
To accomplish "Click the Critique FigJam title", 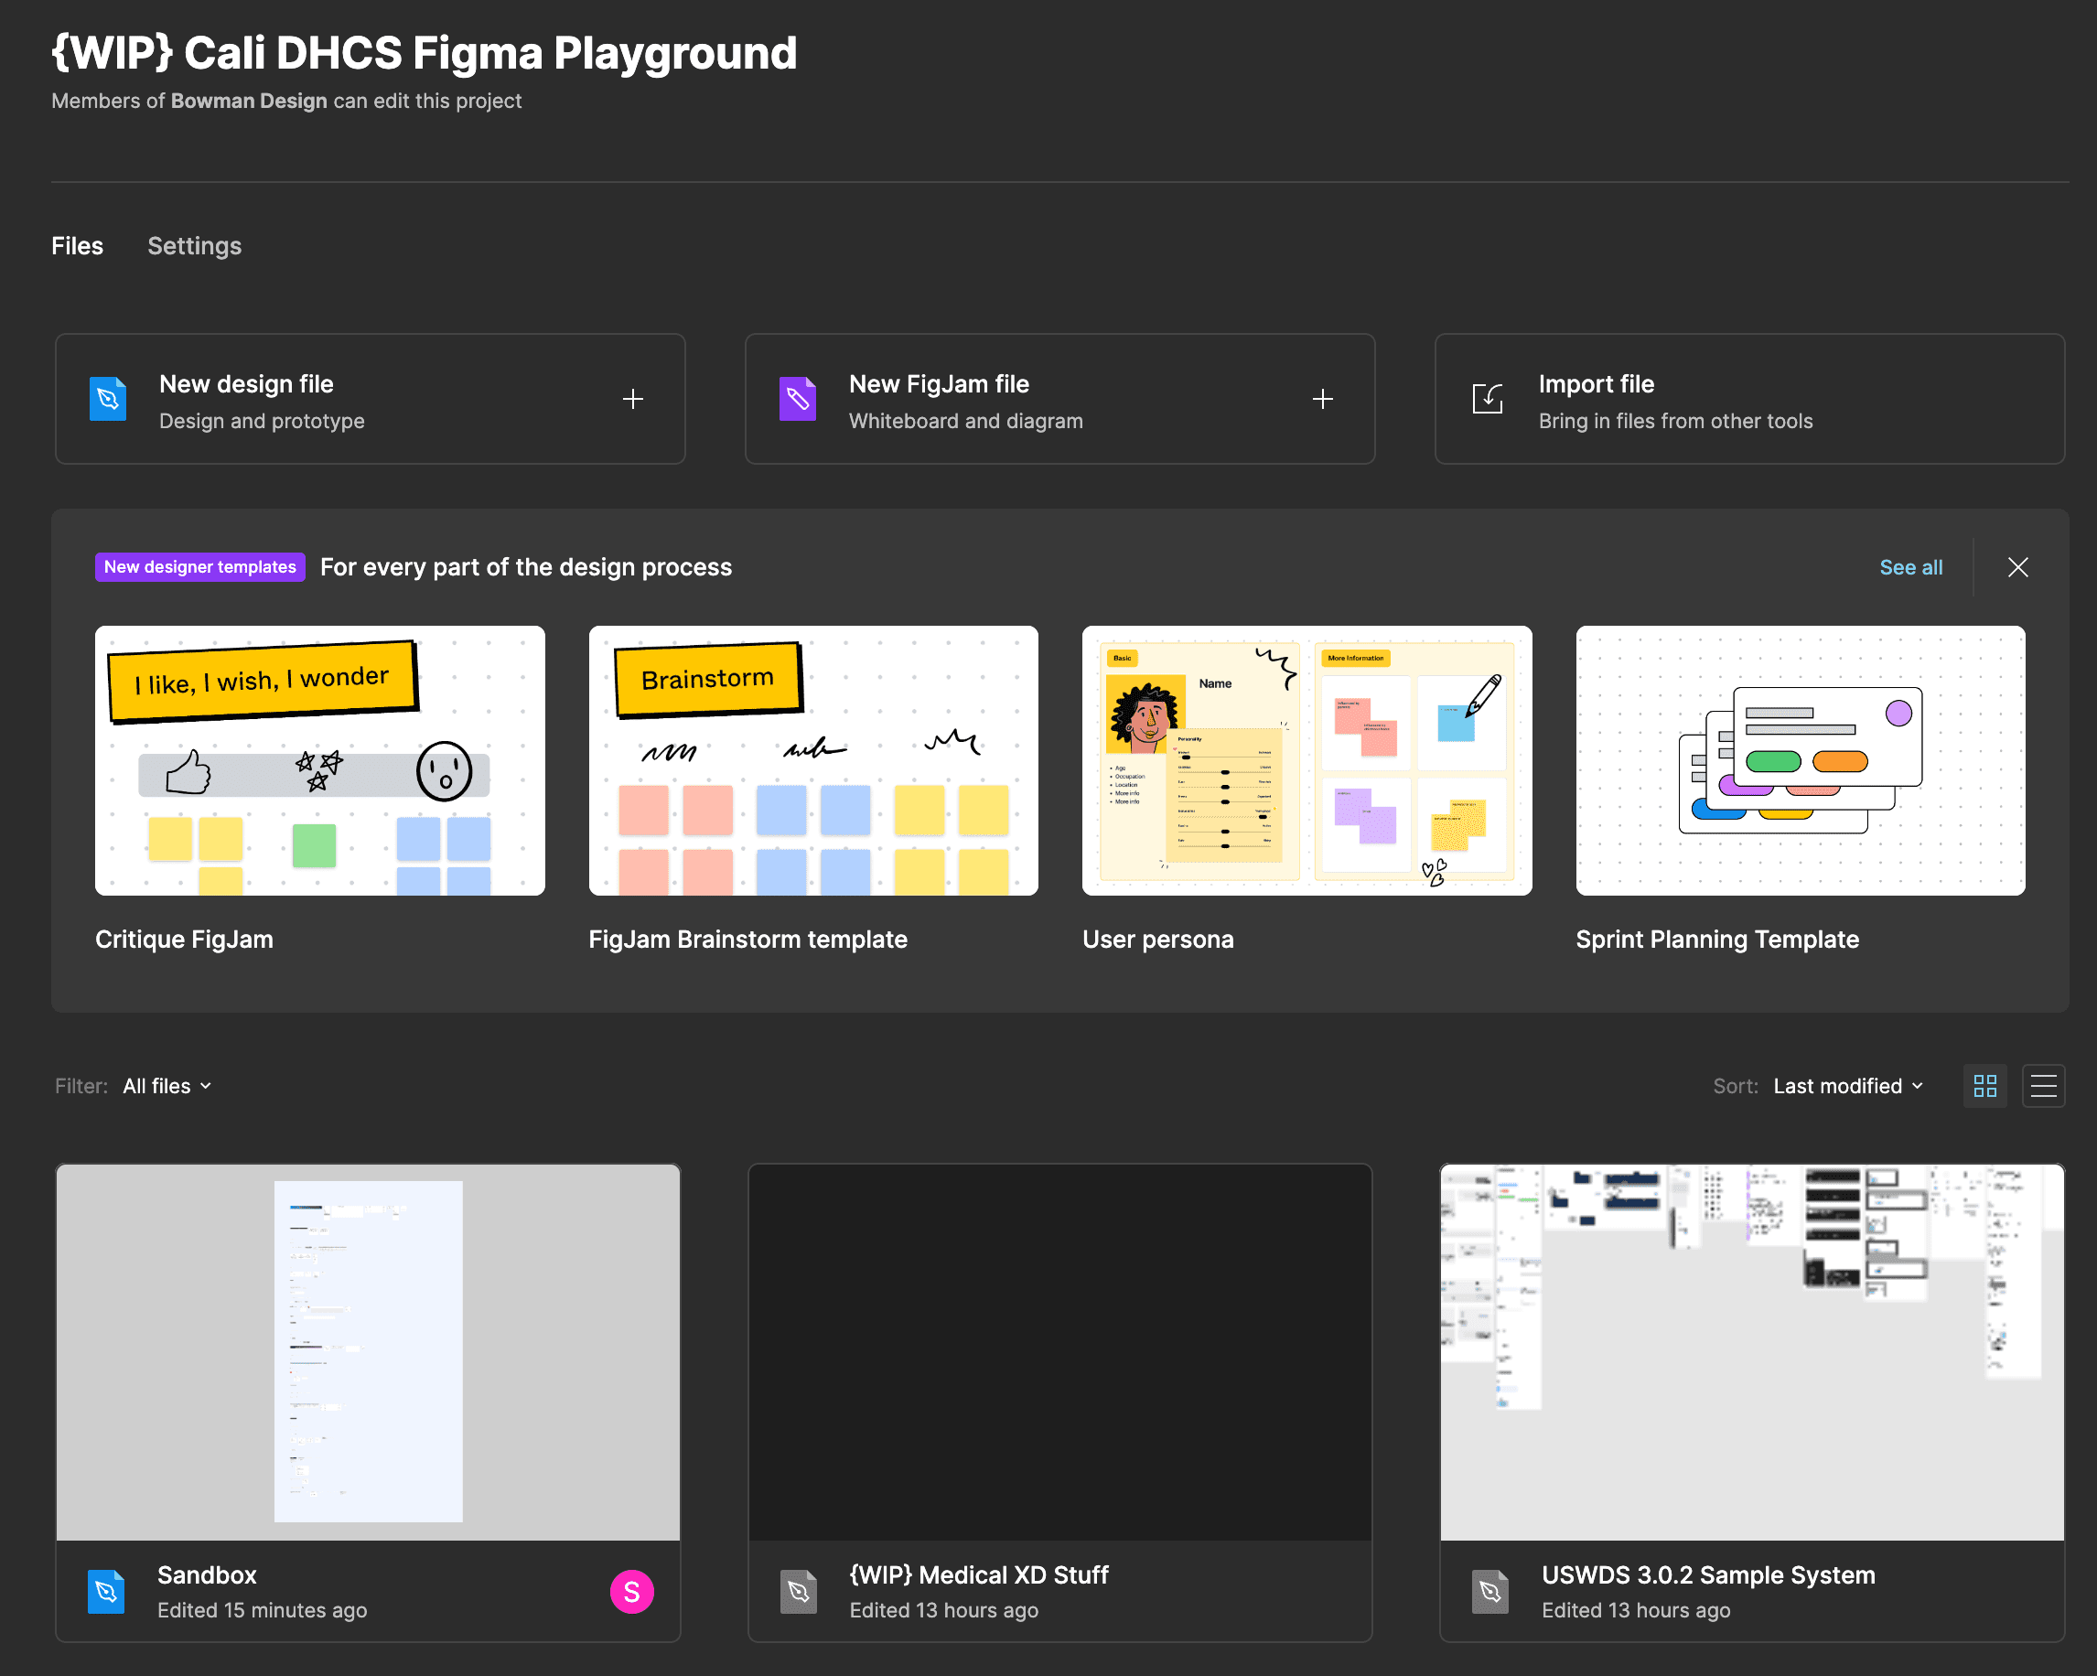I will 184,940.
